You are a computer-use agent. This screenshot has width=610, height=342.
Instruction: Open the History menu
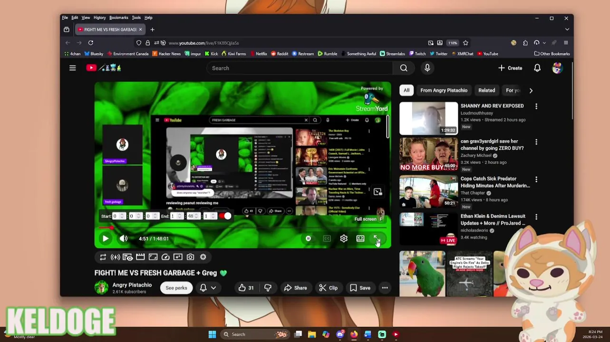(99, 18)
